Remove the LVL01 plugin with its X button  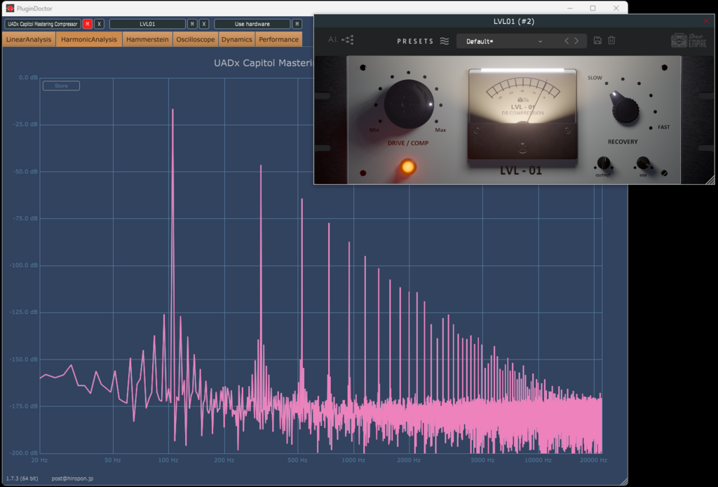(x=204, y=24)
